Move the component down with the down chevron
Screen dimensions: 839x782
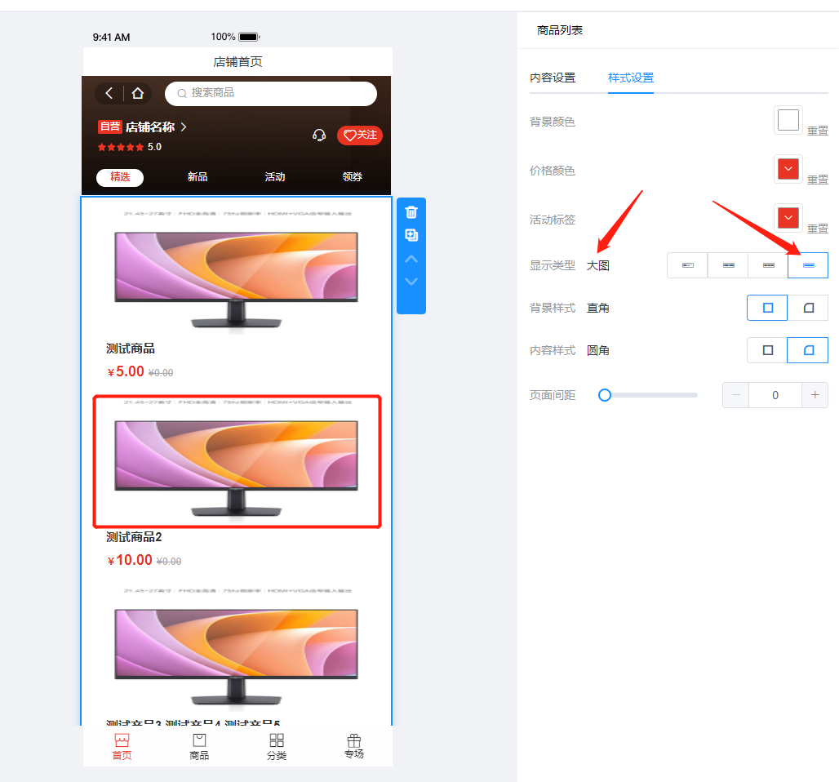coord(411,282)
